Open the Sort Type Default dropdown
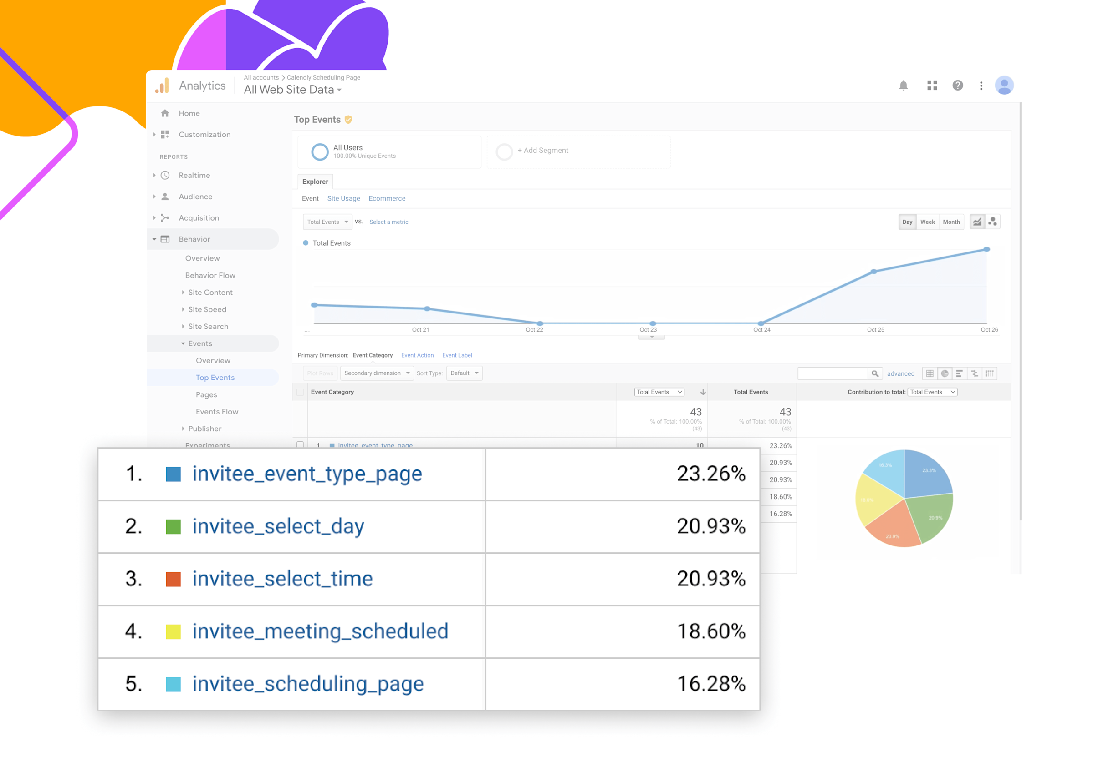This screenshot has width=1093, height=772. click(x=464, y=373)
